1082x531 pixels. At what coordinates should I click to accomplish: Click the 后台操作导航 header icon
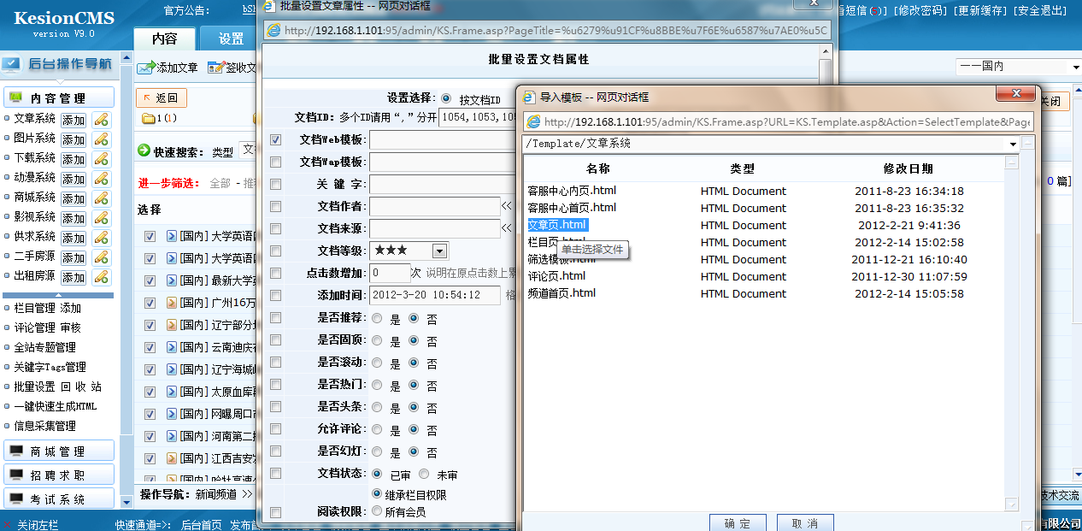point(12,63)
